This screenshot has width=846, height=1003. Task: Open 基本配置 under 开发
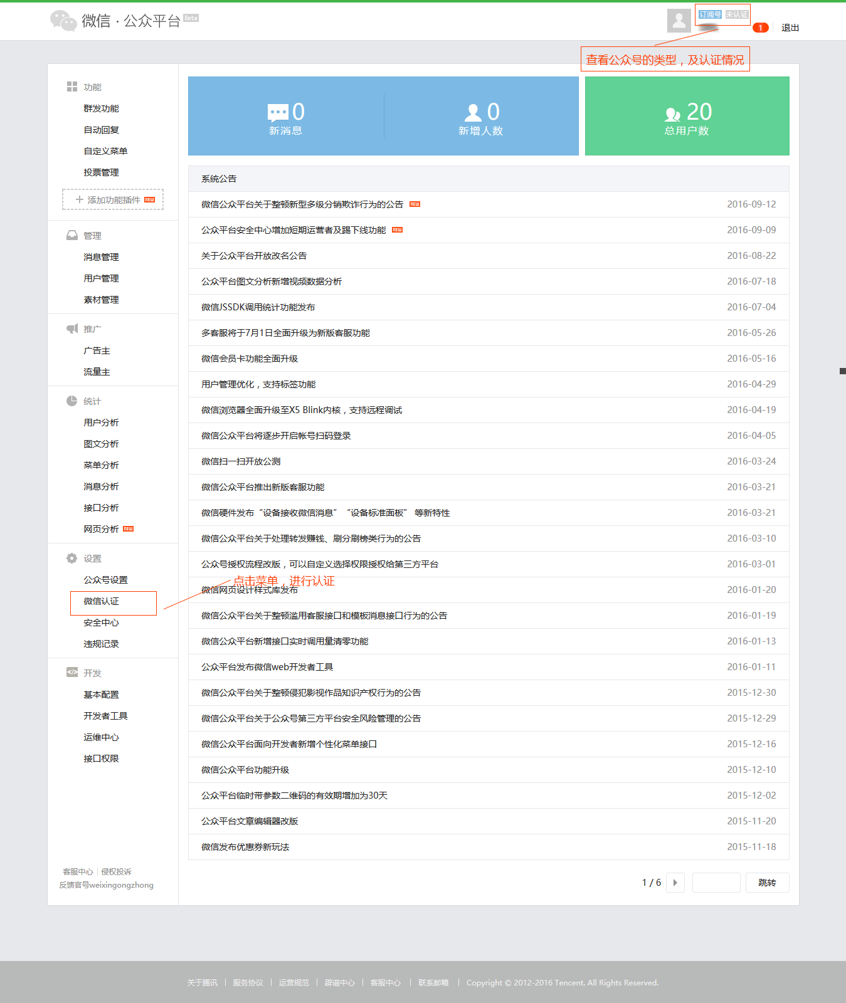coord(101,695)
